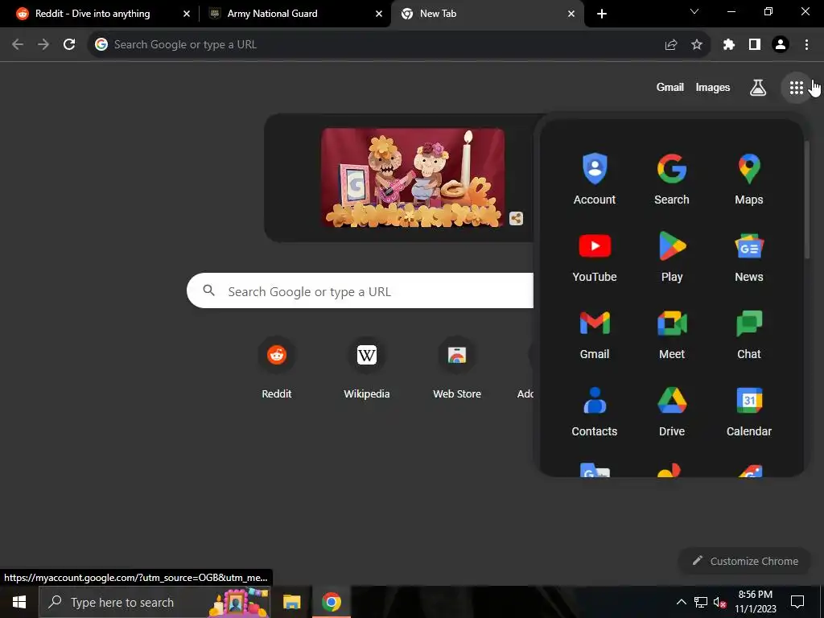Close the Reddit tab
This screenshot has width=824, height=618.
pos(186,14)
